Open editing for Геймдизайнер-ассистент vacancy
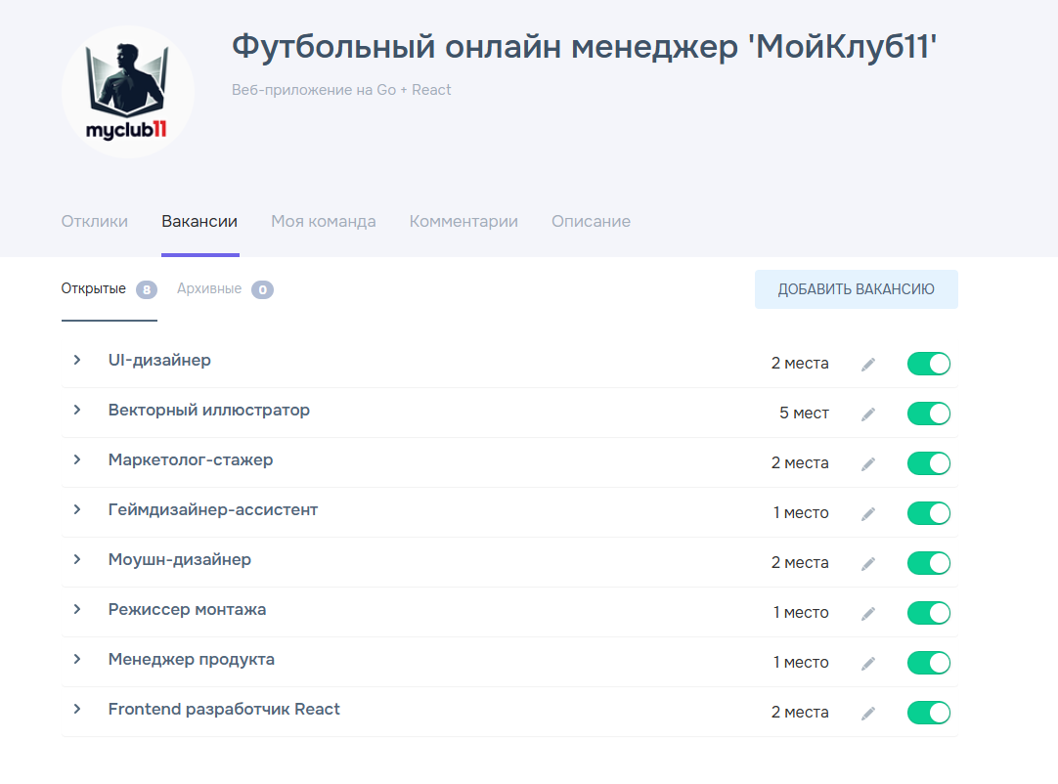 pyautogui.click(x=867, y=514)
